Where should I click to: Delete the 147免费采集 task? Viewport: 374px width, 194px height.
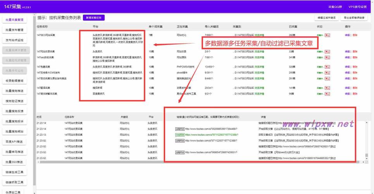355,67
